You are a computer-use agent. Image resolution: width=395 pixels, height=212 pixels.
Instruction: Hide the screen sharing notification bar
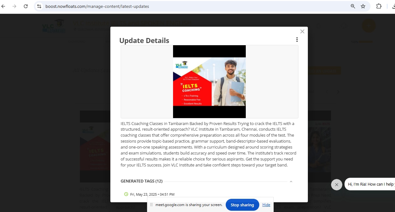click(x=266, y=205)
